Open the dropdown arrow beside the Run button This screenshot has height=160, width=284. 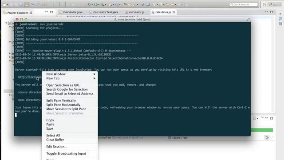(99, 5)
